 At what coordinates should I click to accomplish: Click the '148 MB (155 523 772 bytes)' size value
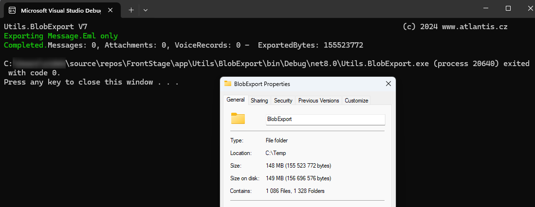click(x=298, y=166)
